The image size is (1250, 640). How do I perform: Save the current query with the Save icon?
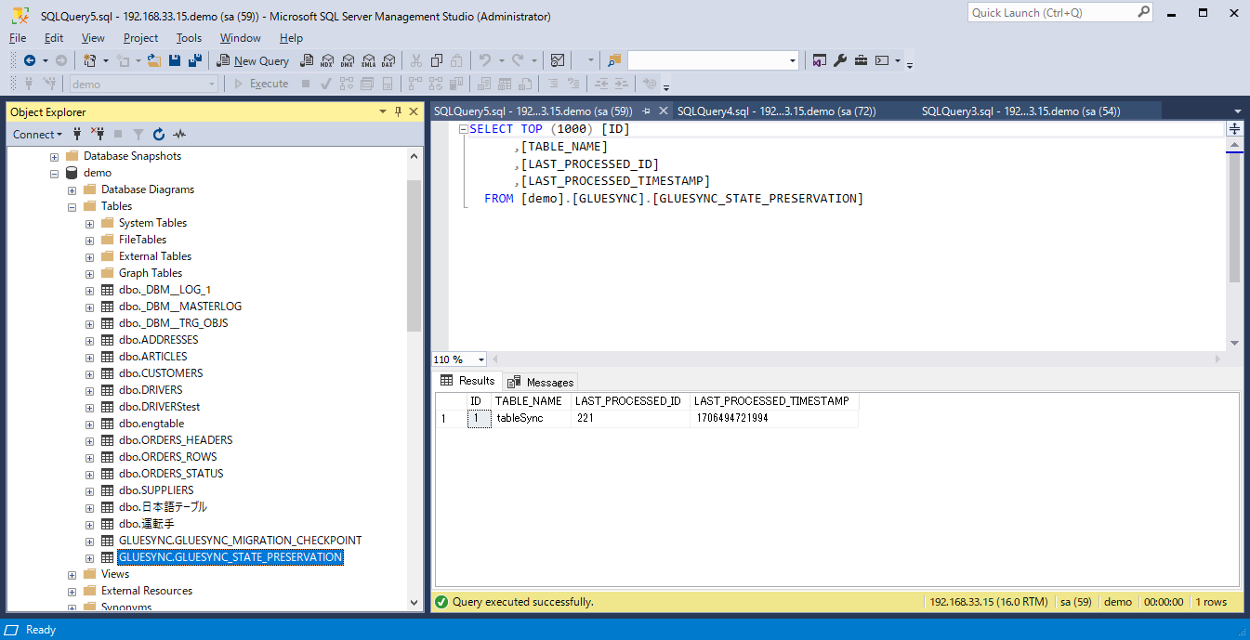point(175,60)
